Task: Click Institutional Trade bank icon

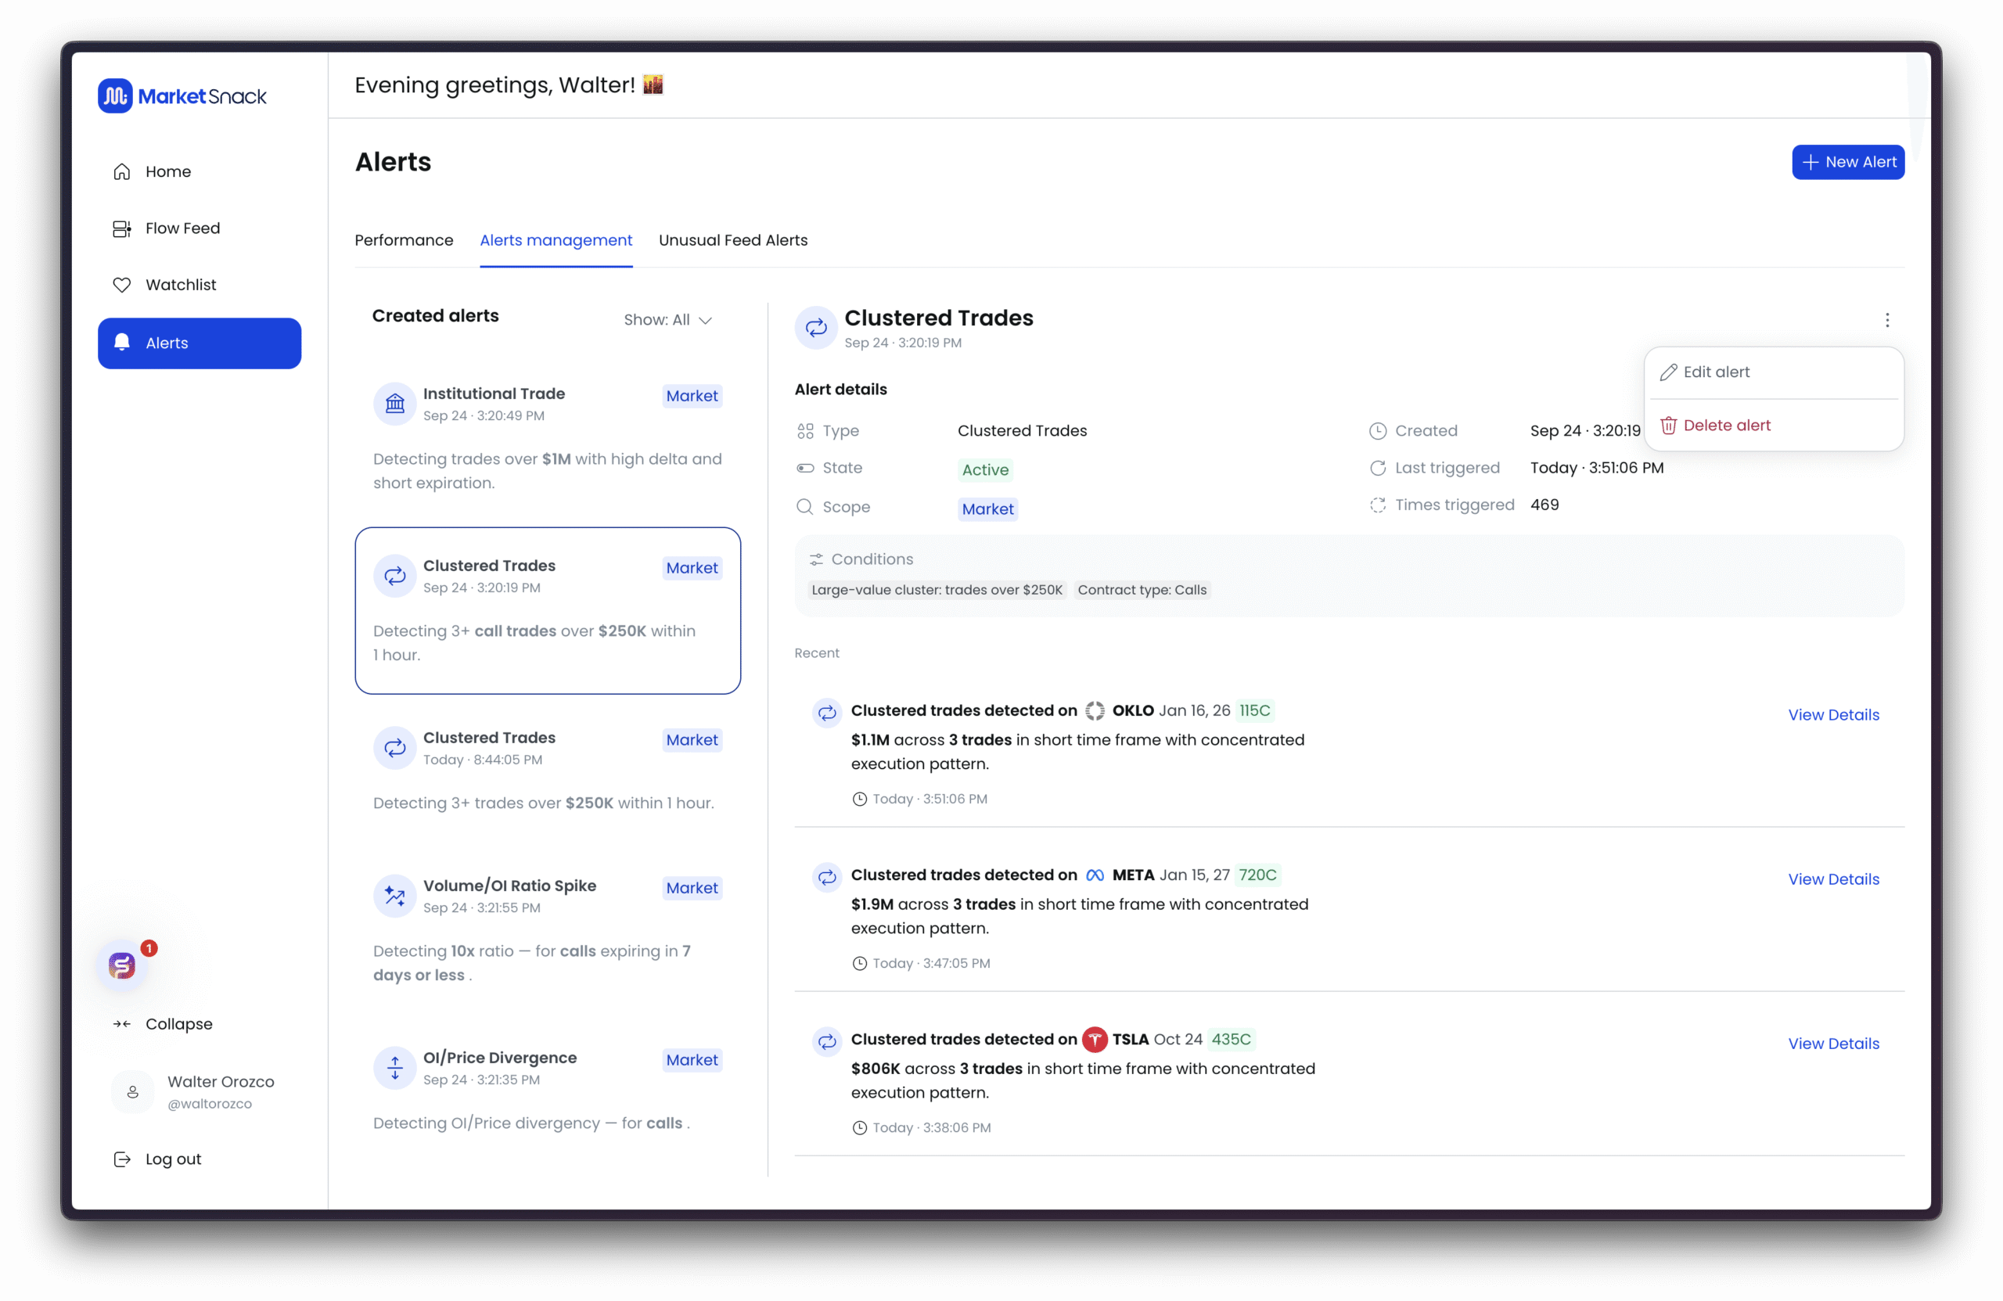Action: [x=394, y=404]
